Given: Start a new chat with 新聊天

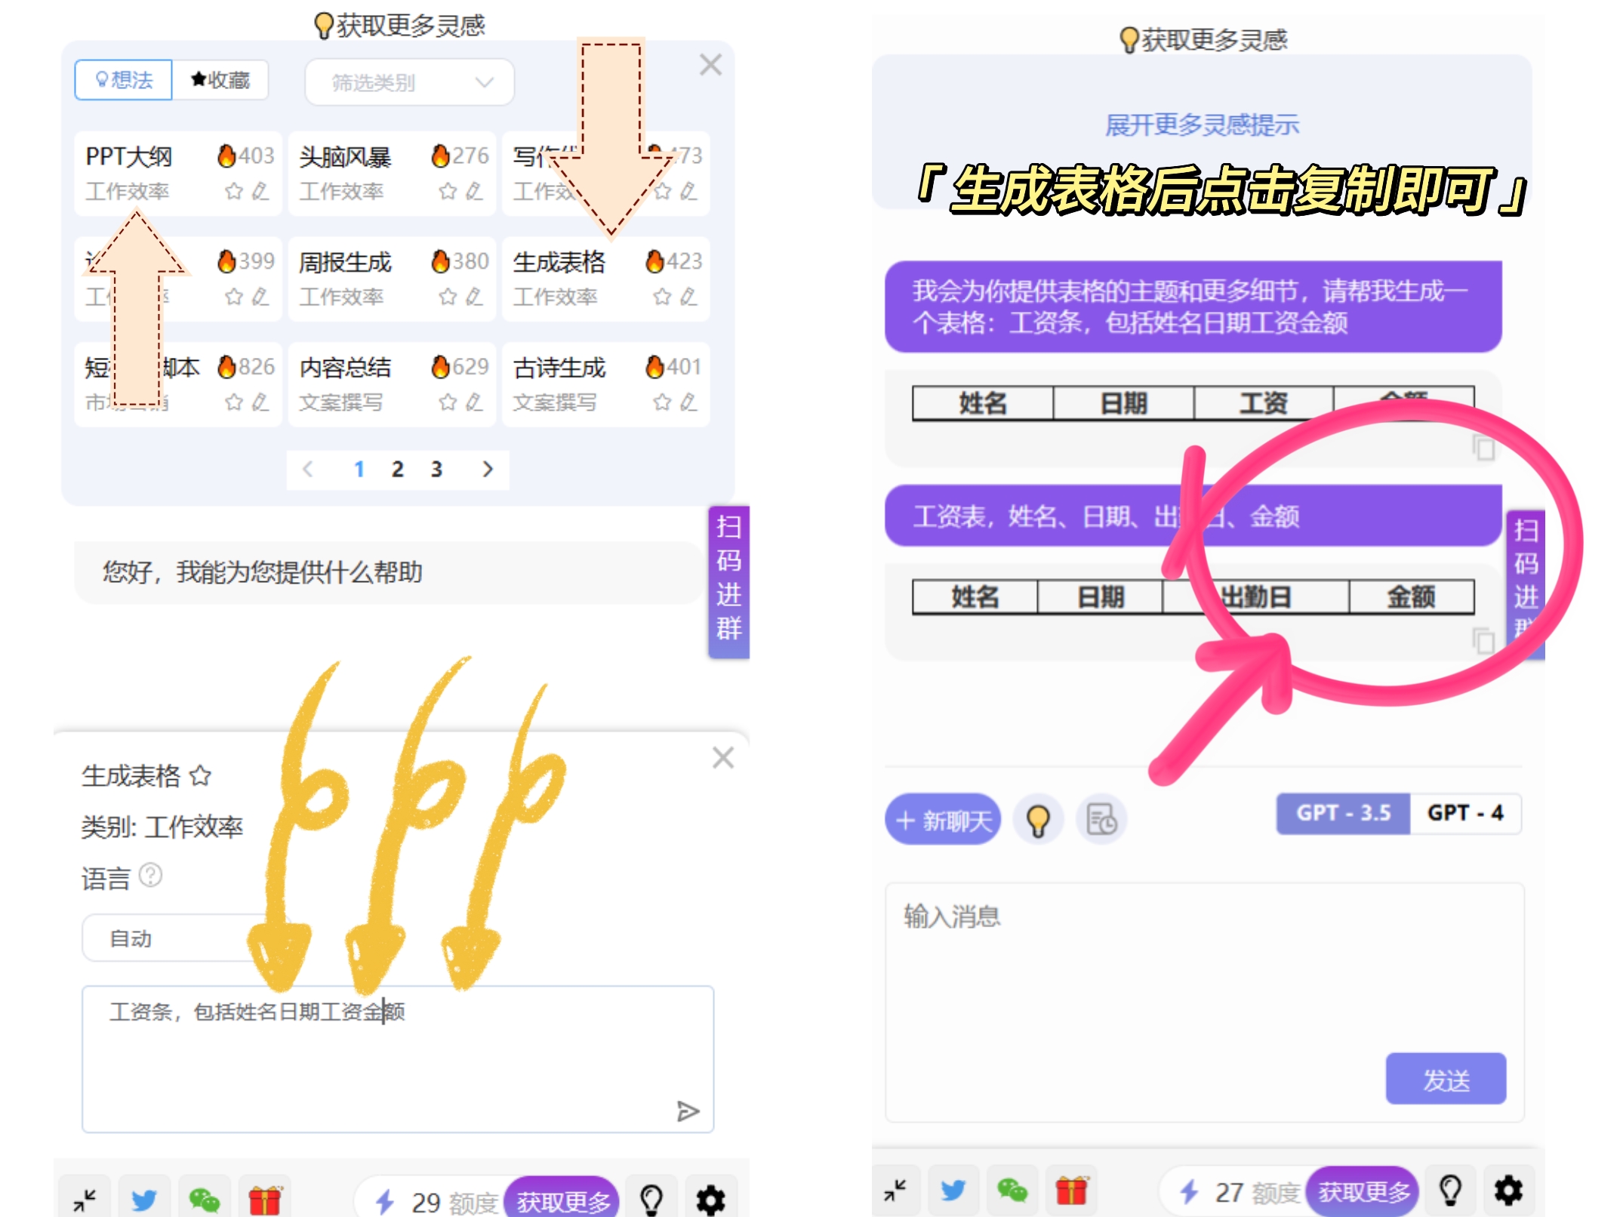Looking at the screenshot, I should pos(943,819).
